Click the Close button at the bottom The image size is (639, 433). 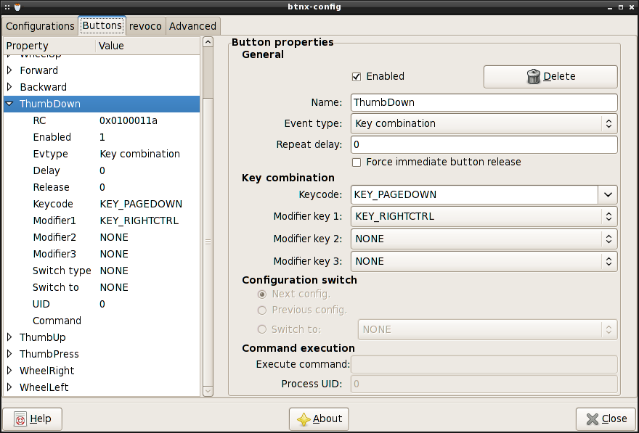(x=606, y=419)
